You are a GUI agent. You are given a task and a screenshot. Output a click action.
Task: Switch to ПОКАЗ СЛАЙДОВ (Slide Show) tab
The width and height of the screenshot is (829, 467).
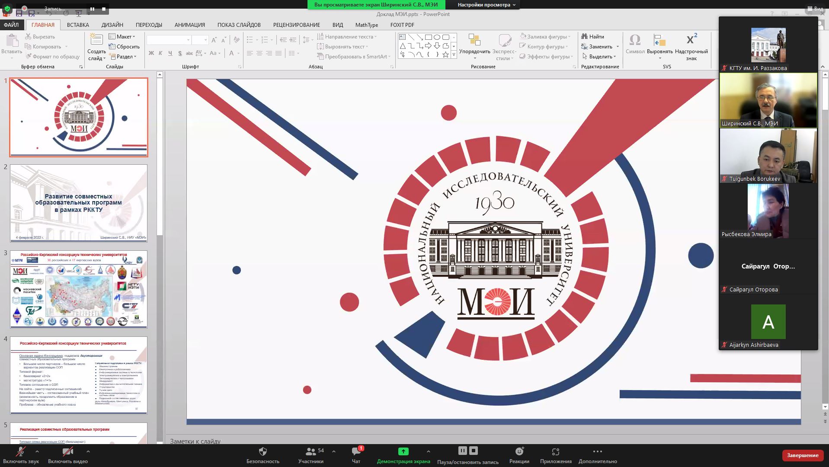pos(239,25)
